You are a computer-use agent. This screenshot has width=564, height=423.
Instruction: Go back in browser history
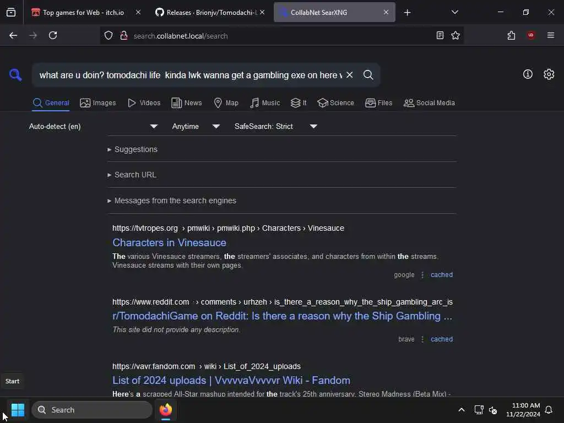(13, 35)
